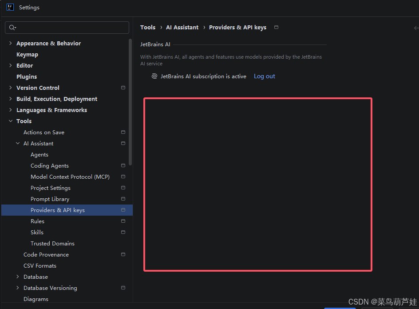This screenshot has width=419, height=309.
Task: Open Model Context Protocol (MCP) page
Action: (x=70, y=177)
